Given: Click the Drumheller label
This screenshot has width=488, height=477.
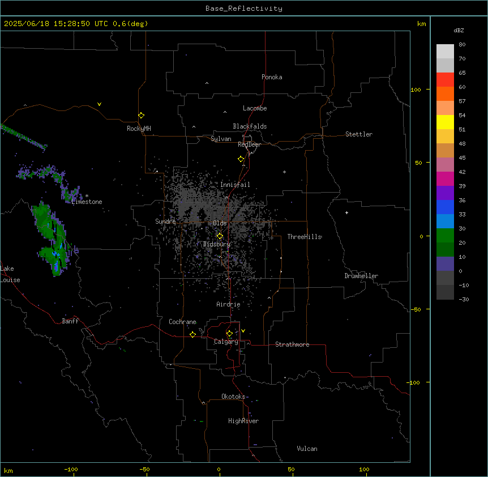Looking at the screenshot, I should [x=361, y=276].
